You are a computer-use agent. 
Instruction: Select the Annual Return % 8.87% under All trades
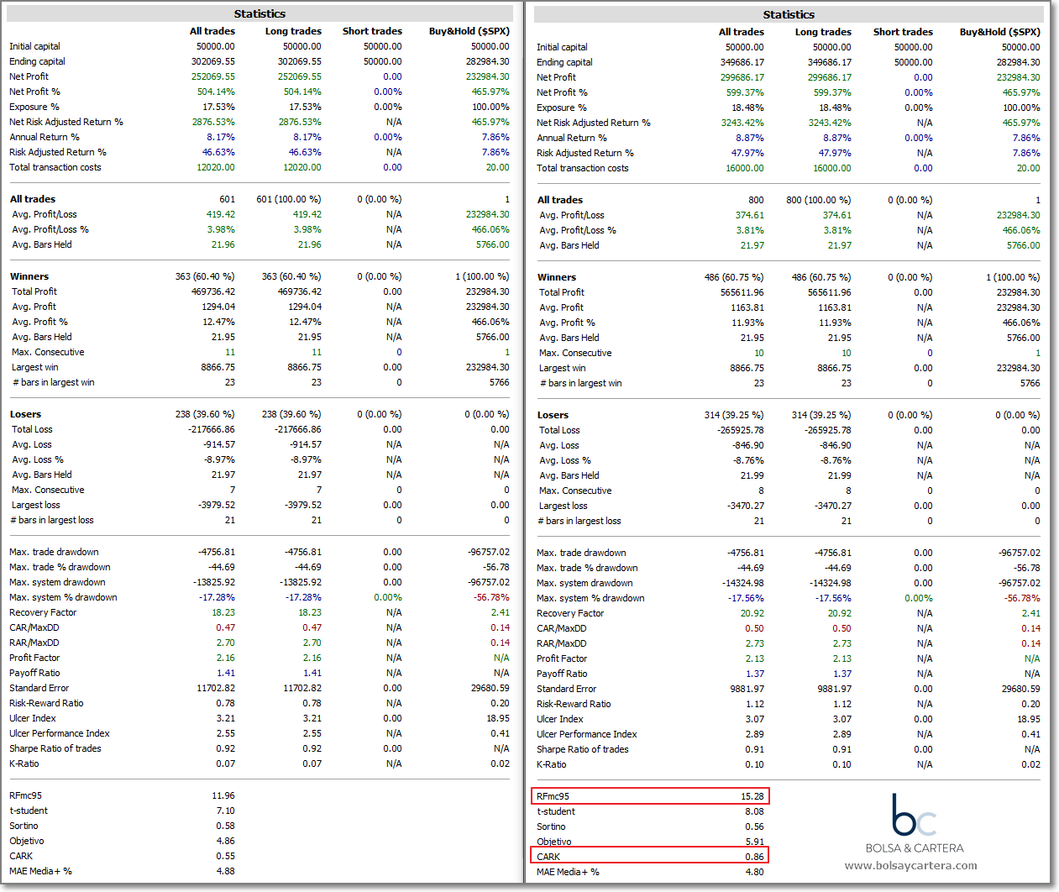pyautogui.click(x=750, y=138)
